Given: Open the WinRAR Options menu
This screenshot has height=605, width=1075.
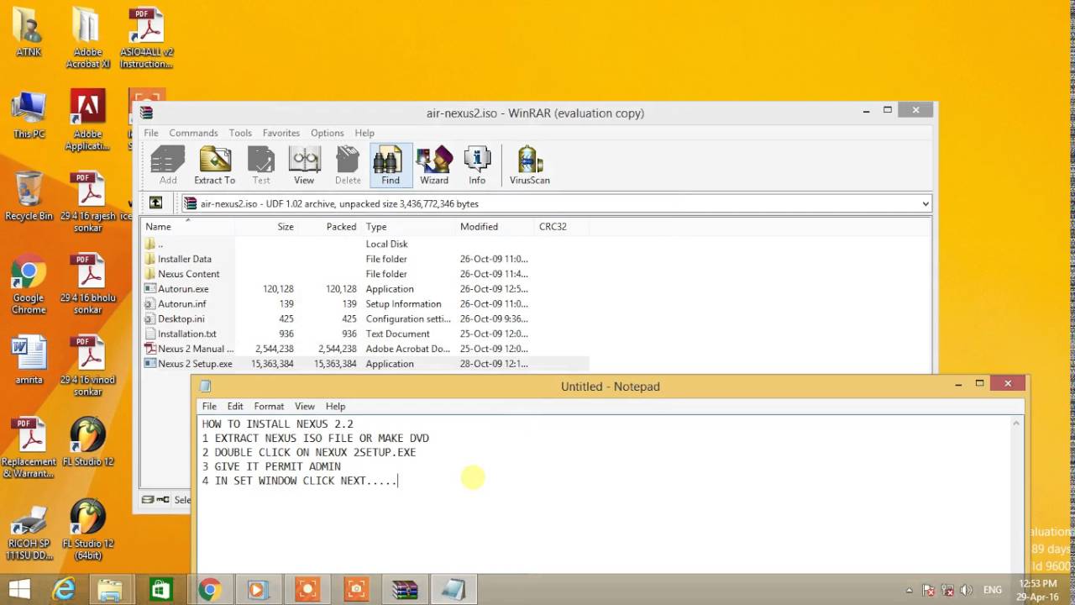Looking at the screenshot, I should tap(327, 133).
